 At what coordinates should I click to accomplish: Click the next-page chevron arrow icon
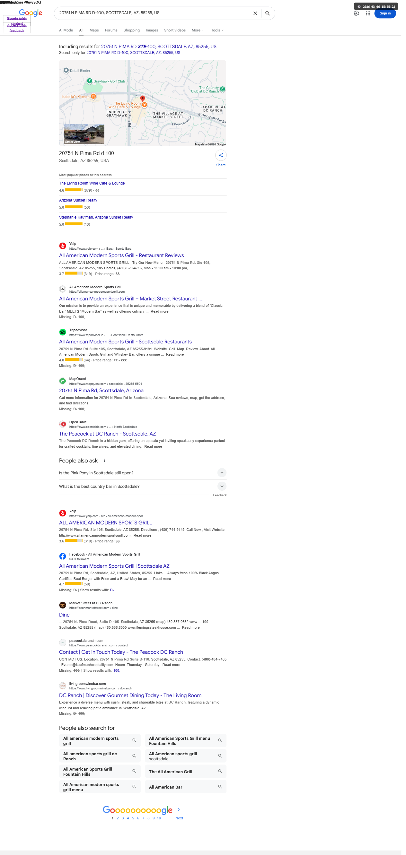point(181,819)
